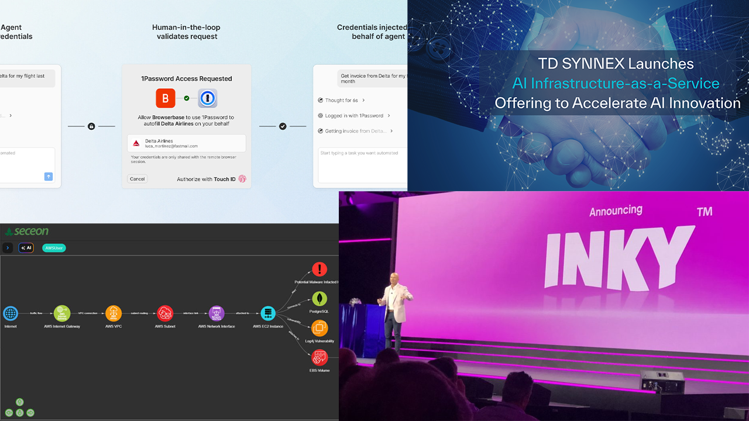This screenshot has height=421, width=749.
Task: Select the PostgreSQL database node
Action: tap(319, 299)
